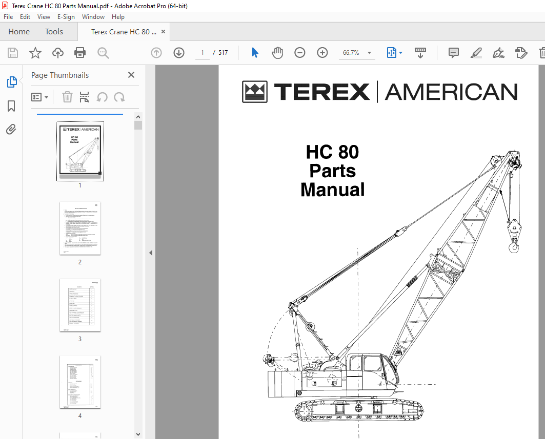Close the Terex Crane document tab
The image size is (545, 439).
click(163, 32)
